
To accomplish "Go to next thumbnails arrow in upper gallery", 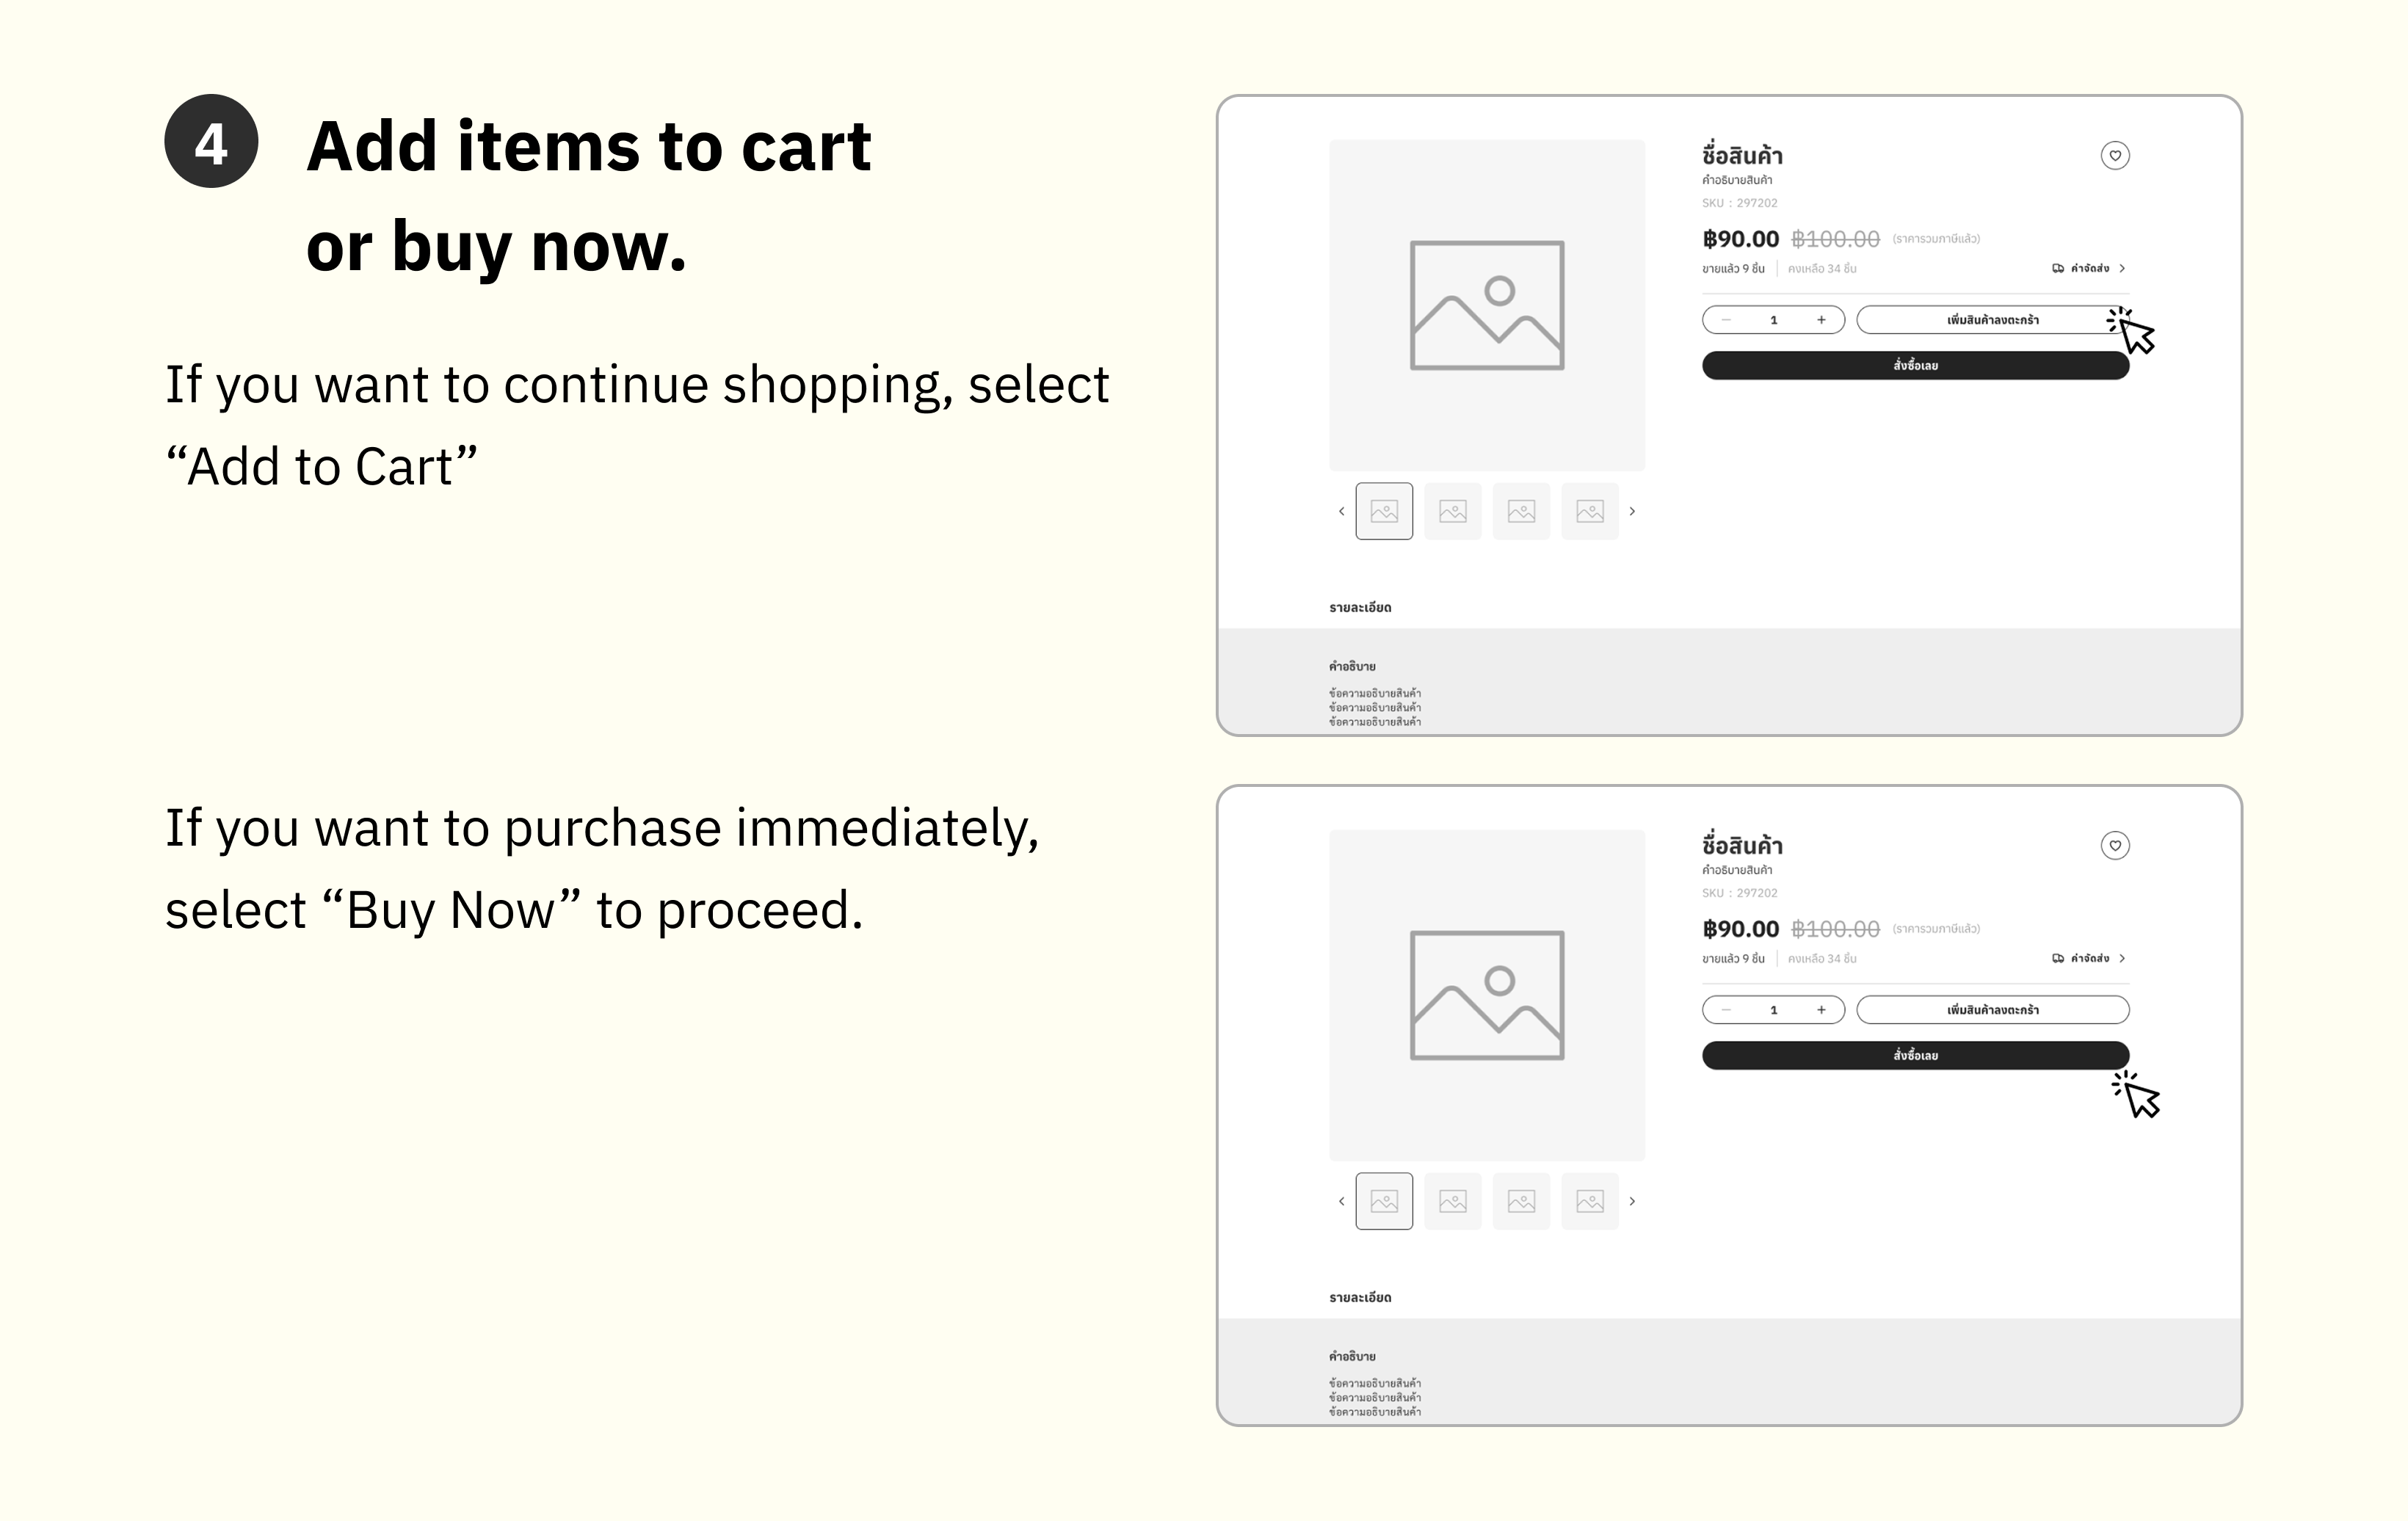I will [x=1632, y=511].
